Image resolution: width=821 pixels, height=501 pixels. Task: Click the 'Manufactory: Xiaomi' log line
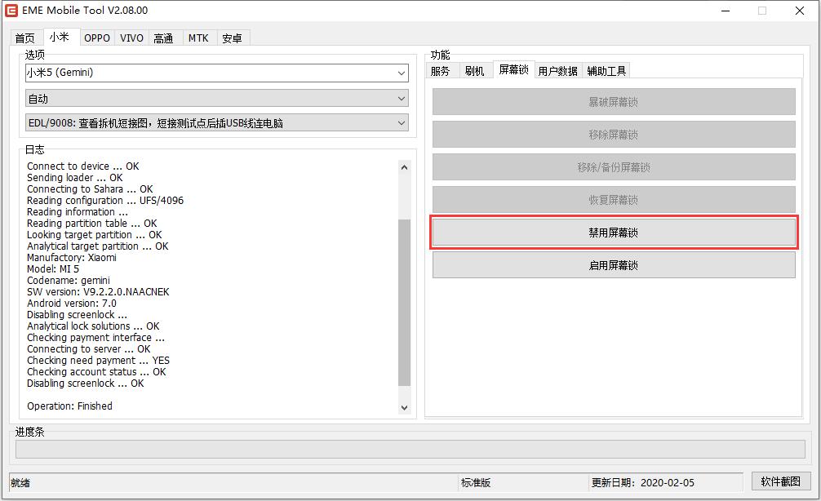coord(72,258)
